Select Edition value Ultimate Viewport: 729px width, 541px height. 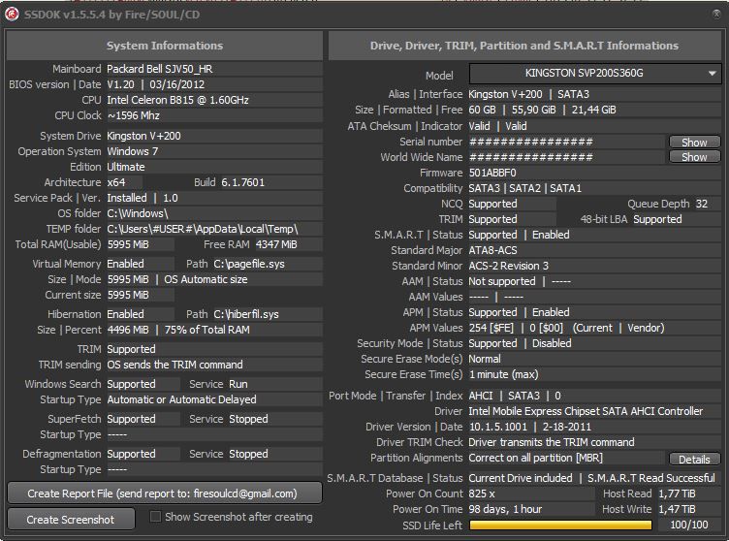[125, 167]
